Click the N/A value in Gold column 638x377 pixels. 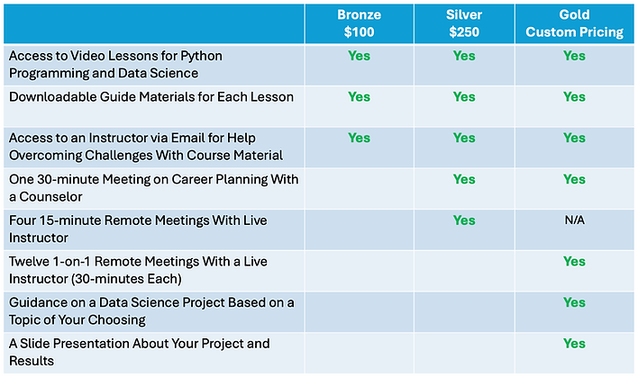coord(574,220)
